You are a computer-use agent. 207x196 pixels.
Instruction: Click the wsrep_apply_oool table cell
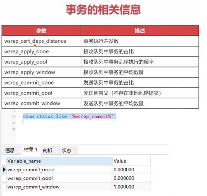(x=41, y=62)
